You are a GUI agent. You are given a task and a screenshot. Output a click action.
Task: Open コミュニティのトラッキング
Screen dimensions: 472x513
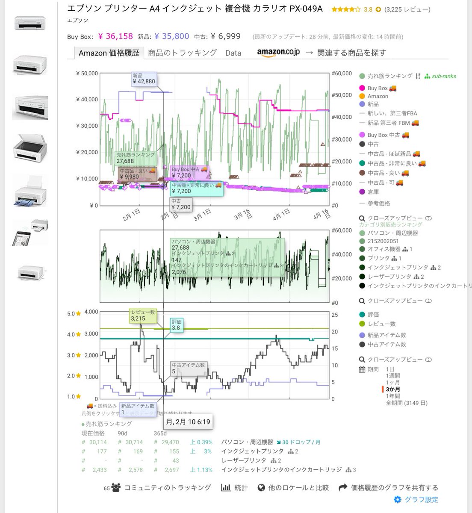(x=167, y=487)
